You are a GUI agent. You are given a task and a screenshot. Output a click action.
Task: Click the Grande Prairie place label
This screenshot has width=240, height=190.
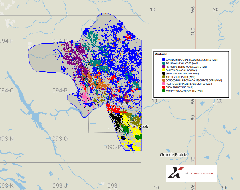point(174,155)
